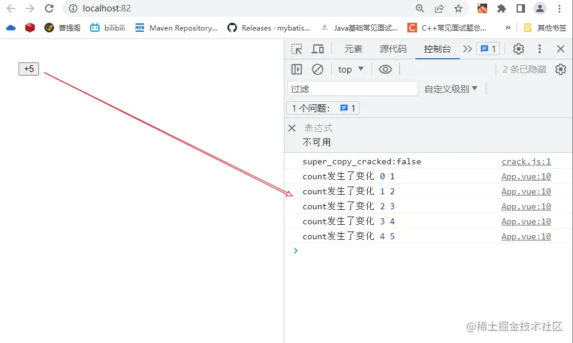This screenshot has width=573, height=343.
Task: Select the log text count发生了变化 0 1
Action: point(349,176)
